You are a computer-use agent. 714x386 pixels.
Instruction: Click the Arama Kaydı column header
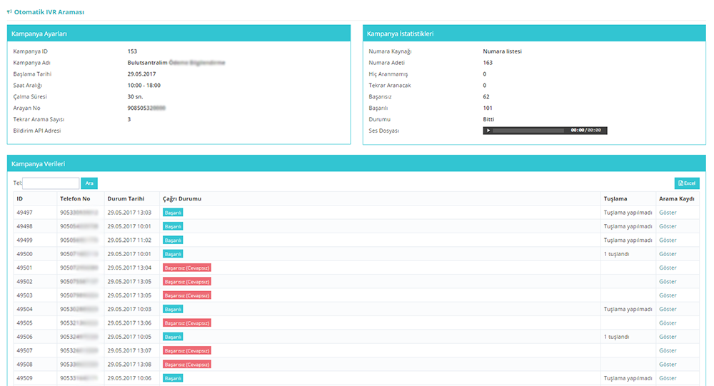click(x=677, y=198)
